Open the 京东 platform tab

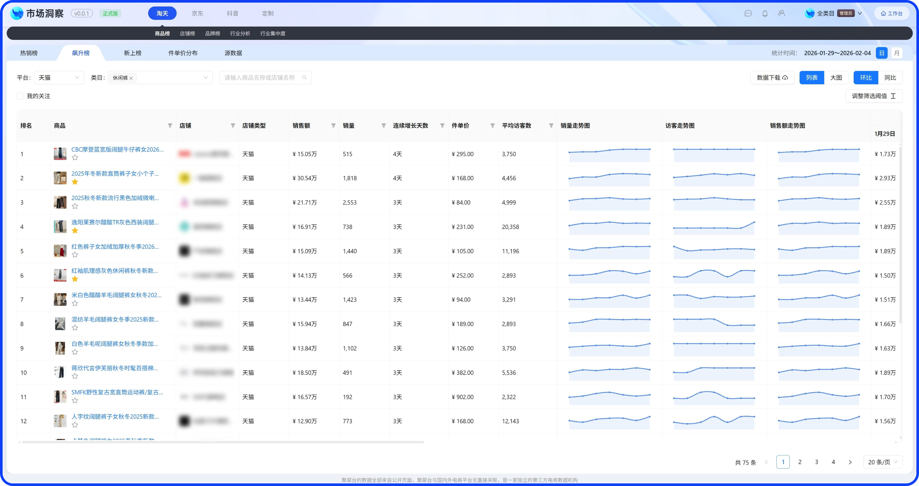pos(197,14)
